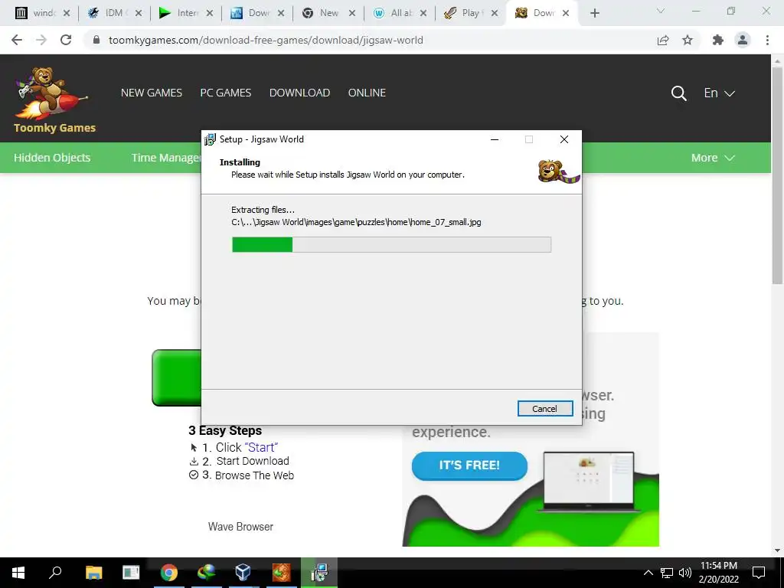Click the orange installer taskbar icon

click(x=281, y=573)
